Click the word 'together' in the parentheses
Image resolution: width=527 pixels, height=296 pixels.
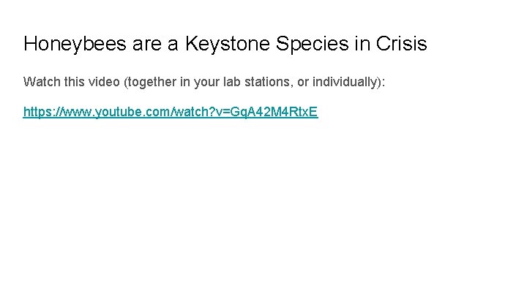click(x=150, y=81)
